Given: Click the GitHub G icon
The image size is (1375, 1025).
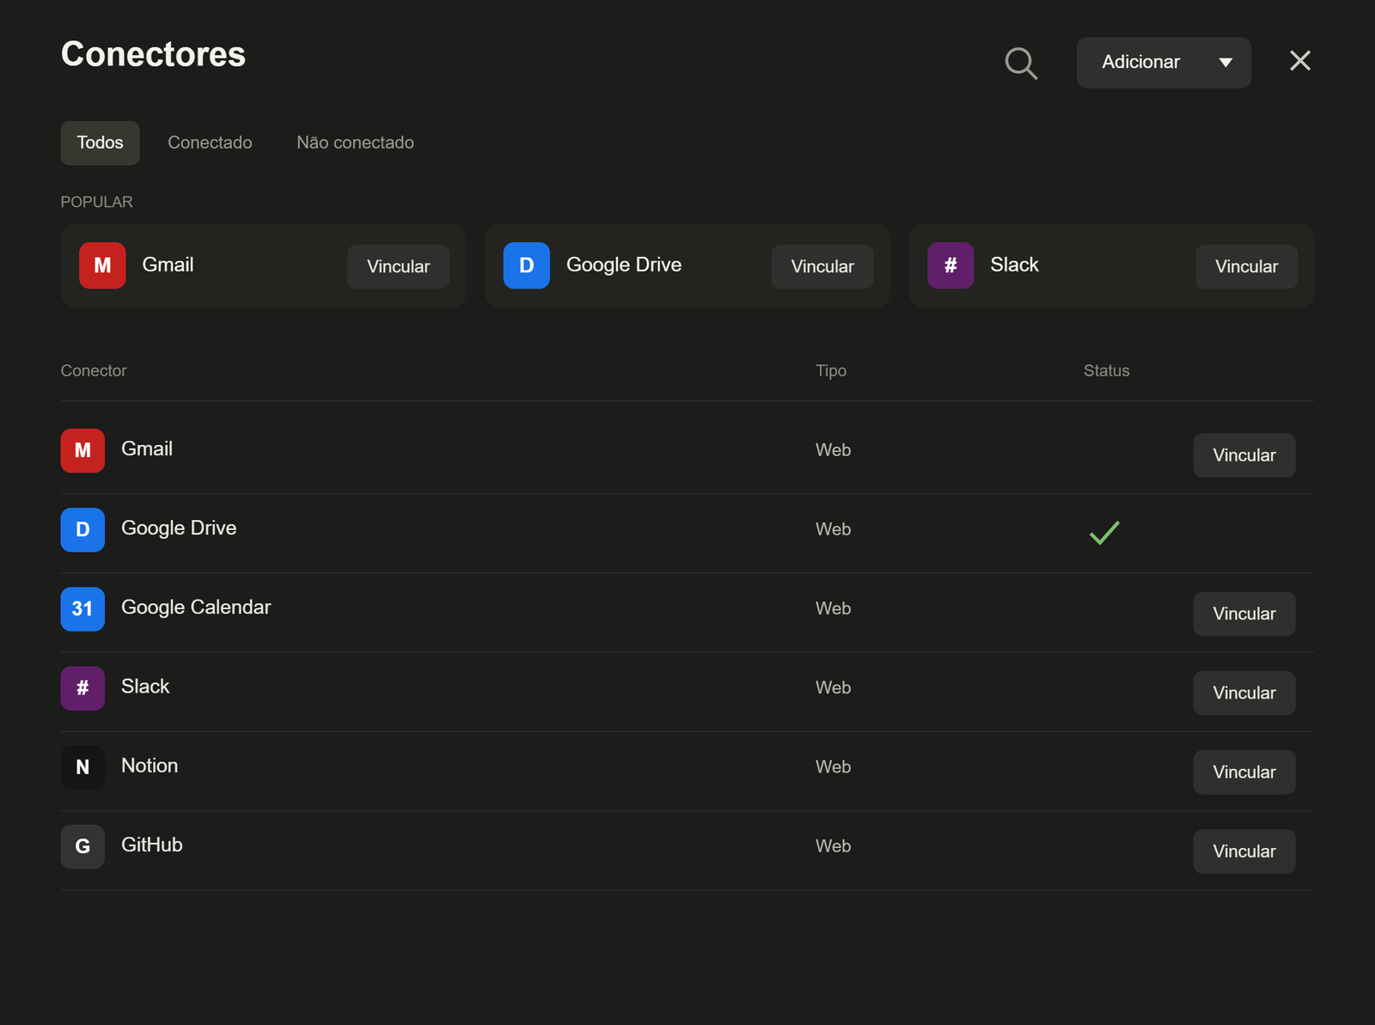Looking at the screenshot, I should point(82,846).
